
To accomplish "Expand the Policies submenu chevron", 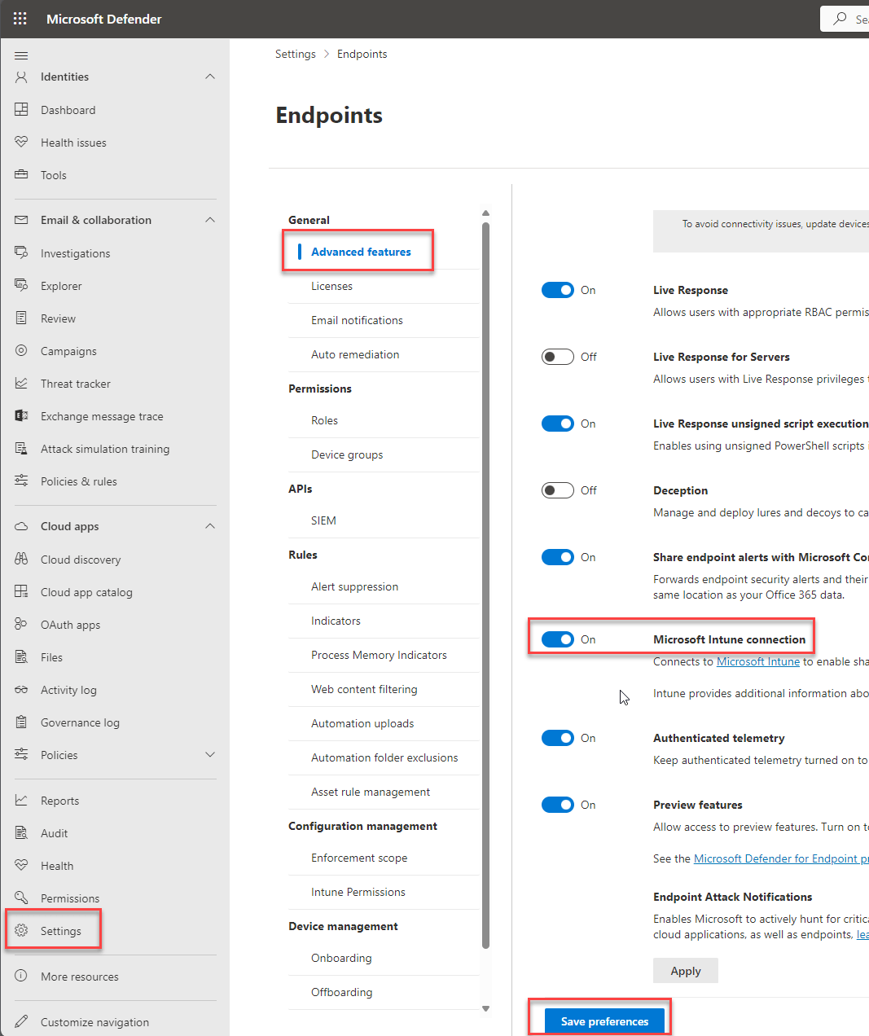I will pos(210,755).
